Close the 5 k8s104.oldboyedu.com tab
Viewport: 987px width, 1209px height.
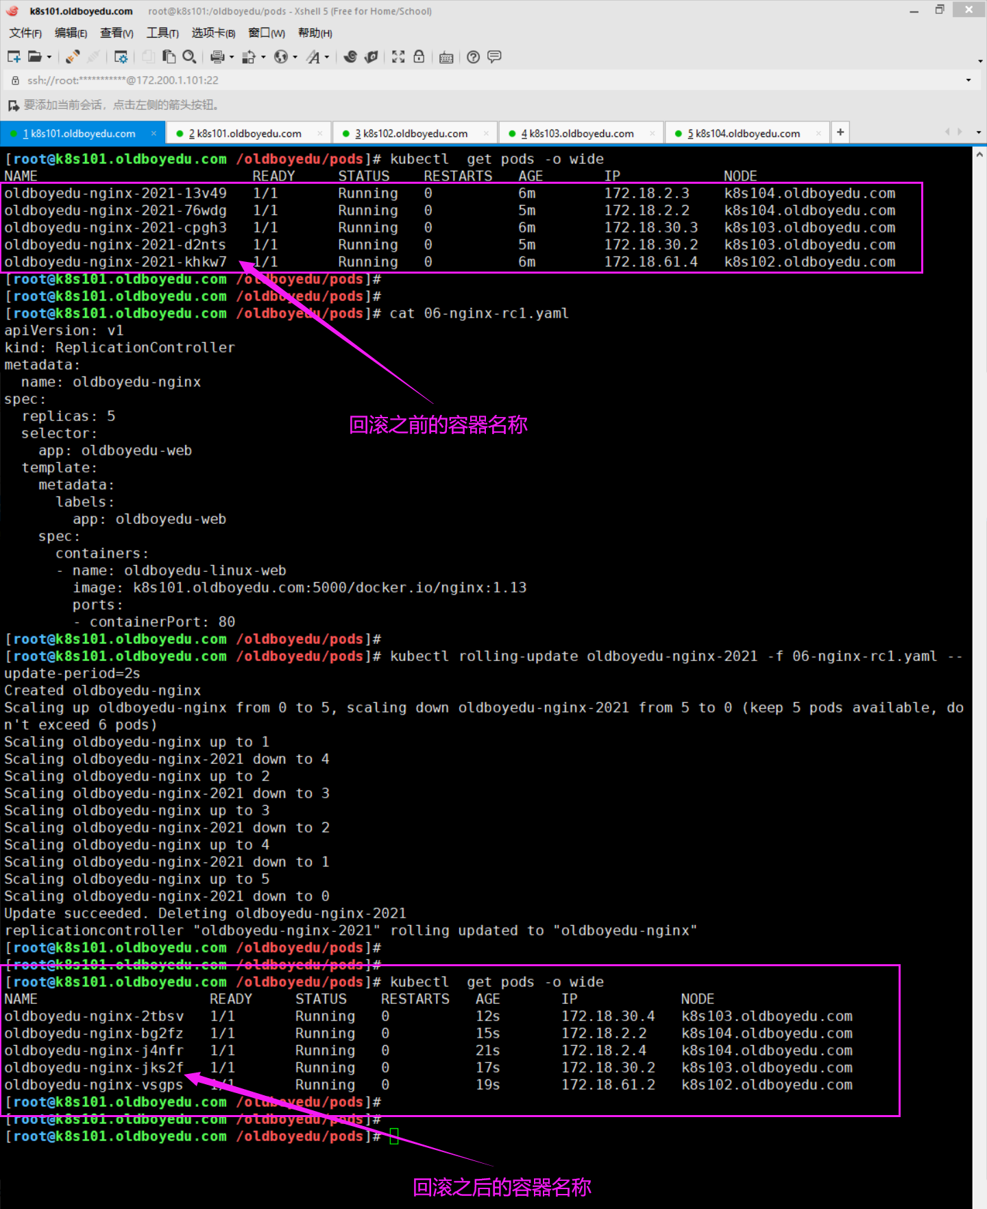pos(818,134)
